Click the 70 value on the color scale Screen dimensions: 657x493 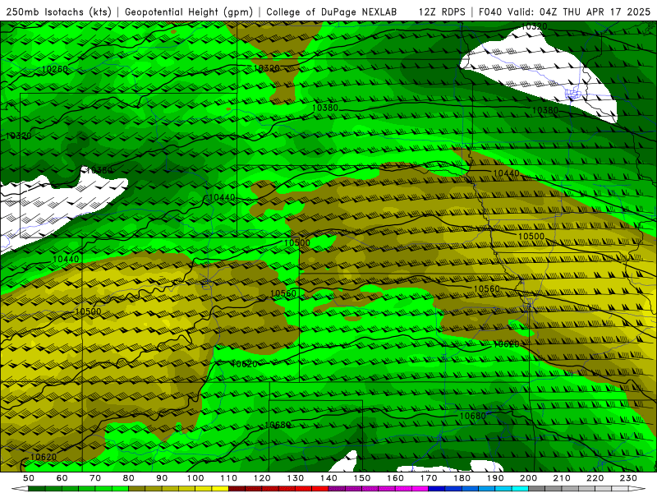tap(95, 478)
